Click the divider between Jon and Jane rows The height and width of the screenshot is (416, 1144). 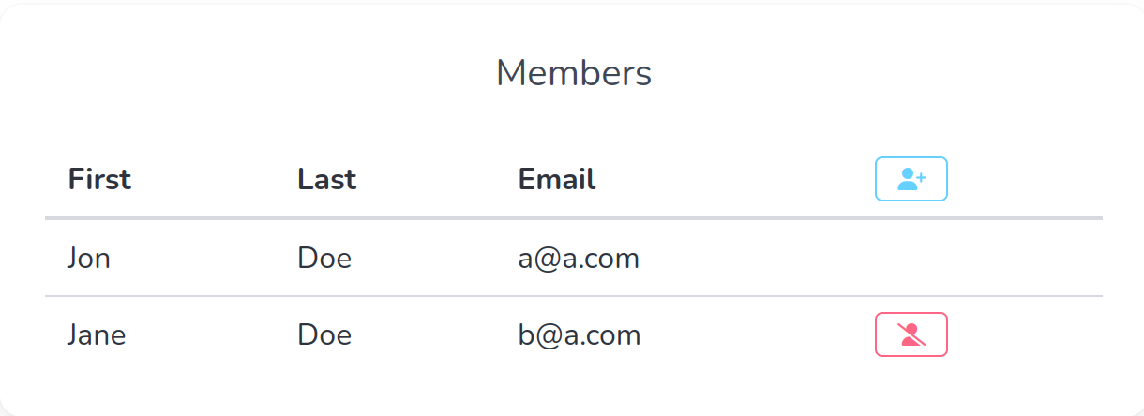click(573, 296)
